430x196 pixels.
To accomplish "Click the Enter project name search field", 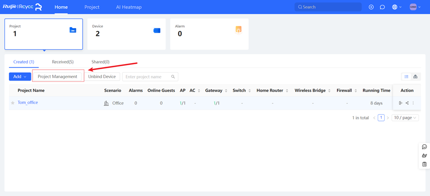I will tap(150, 77).
